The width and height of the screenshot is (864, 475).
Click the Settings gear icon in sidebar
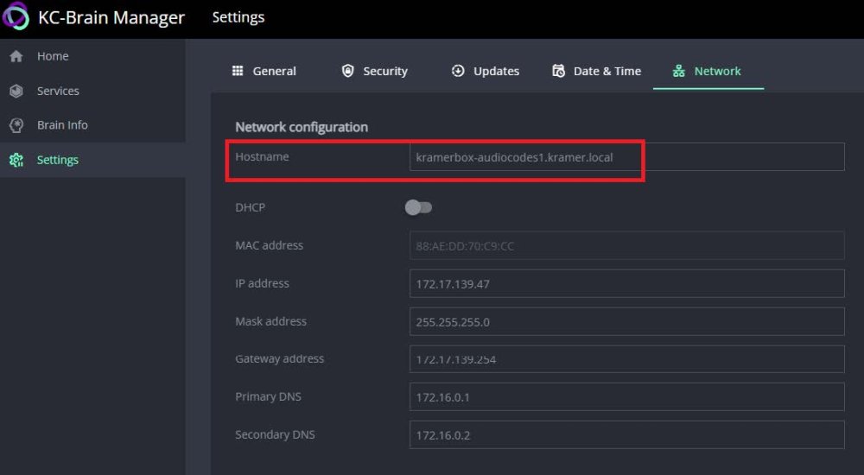[16, 160]
